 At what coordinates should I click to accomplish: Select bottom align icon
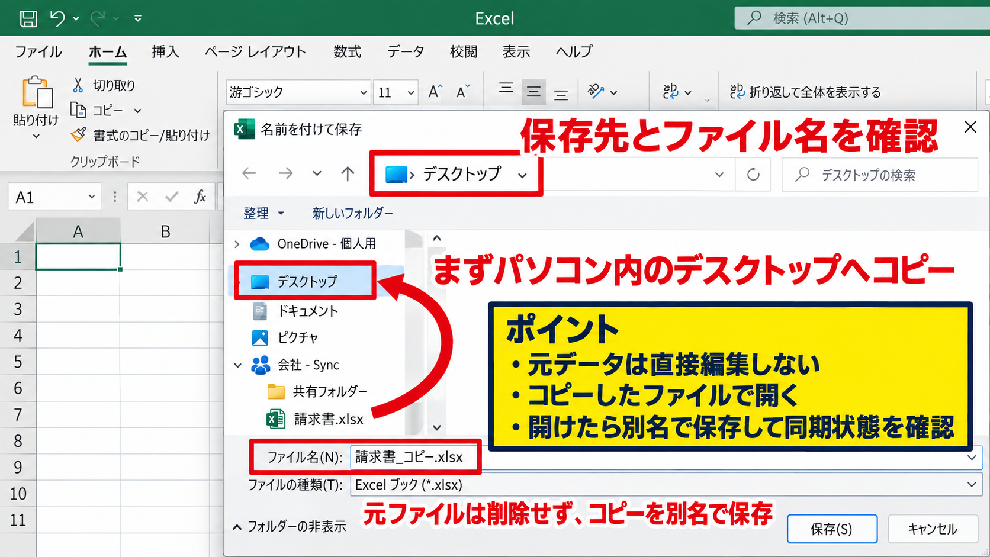click(x=561, y=94)
